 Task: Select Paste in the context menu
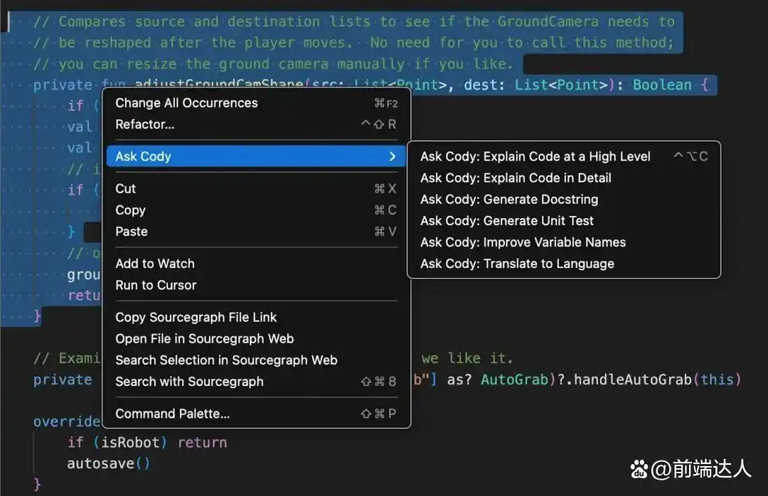pyautogui.click(x=132, y=231)
